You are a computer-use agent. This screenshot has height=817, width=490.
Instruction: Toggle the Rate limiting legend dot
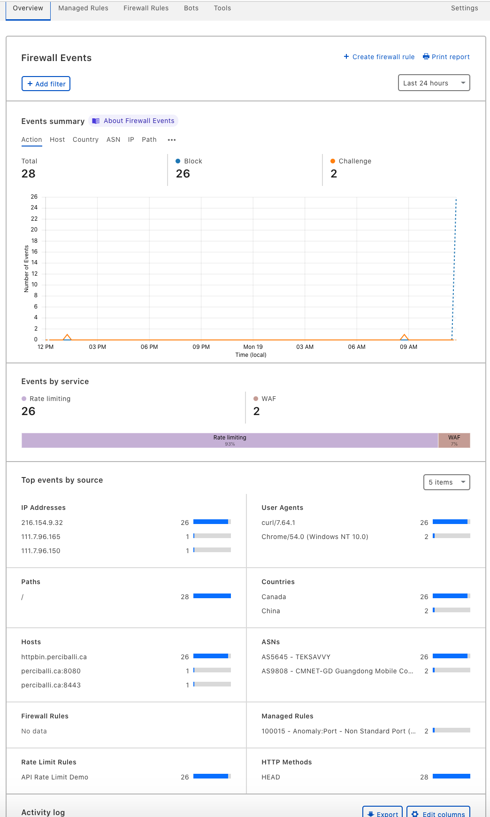click(x=24, y=399)
